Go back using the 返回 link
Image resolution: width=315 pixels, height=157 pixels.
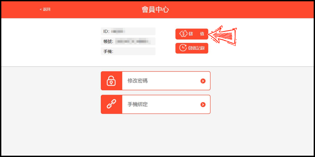(x=45, y=9)
